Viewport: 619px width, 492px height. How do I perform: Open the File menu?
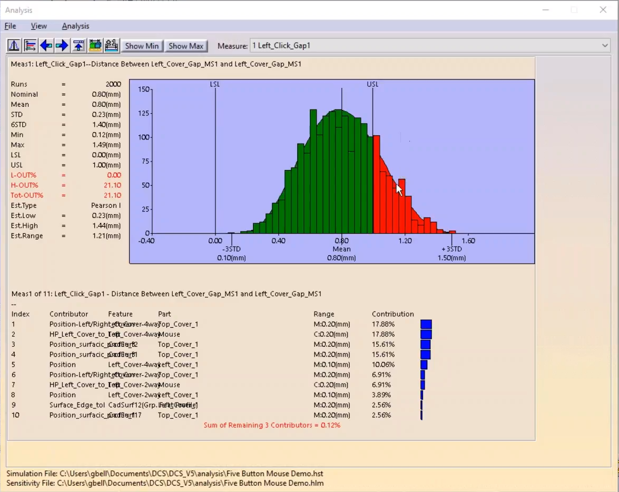(10, 26)
